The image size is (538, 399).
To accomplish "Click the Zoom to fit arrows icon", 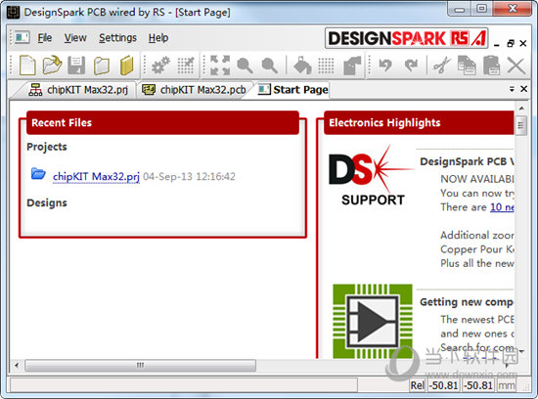I will tap(220, 65).
